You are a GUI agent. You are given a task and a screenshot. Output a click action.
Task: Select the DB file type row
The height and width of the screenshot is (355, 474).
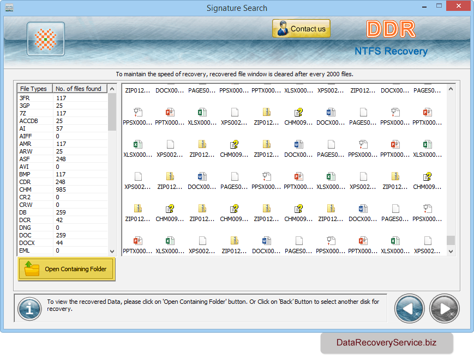(62, 212)
